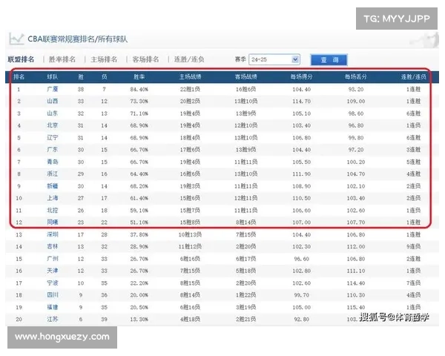Click the 1胜22负 away record cell

point(246,295)
